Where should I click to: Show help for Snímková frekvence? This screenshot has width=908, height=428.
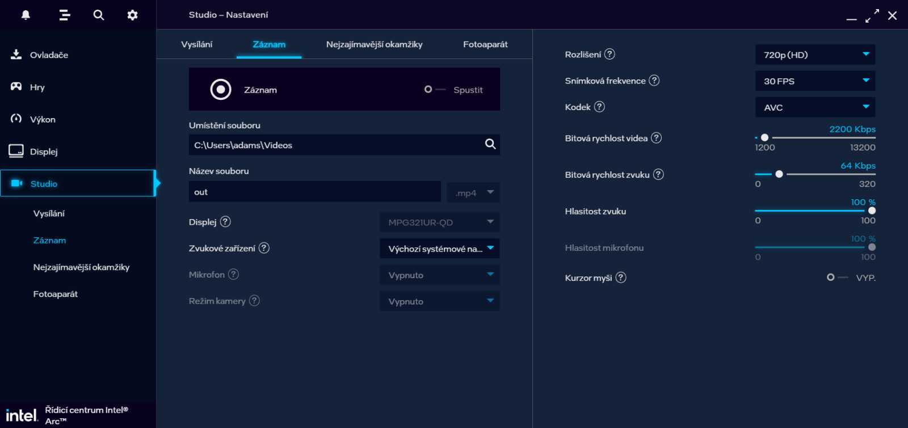click(x=654, y=81)
